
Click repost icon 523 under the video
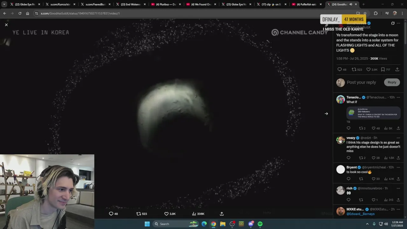(141, 214)
